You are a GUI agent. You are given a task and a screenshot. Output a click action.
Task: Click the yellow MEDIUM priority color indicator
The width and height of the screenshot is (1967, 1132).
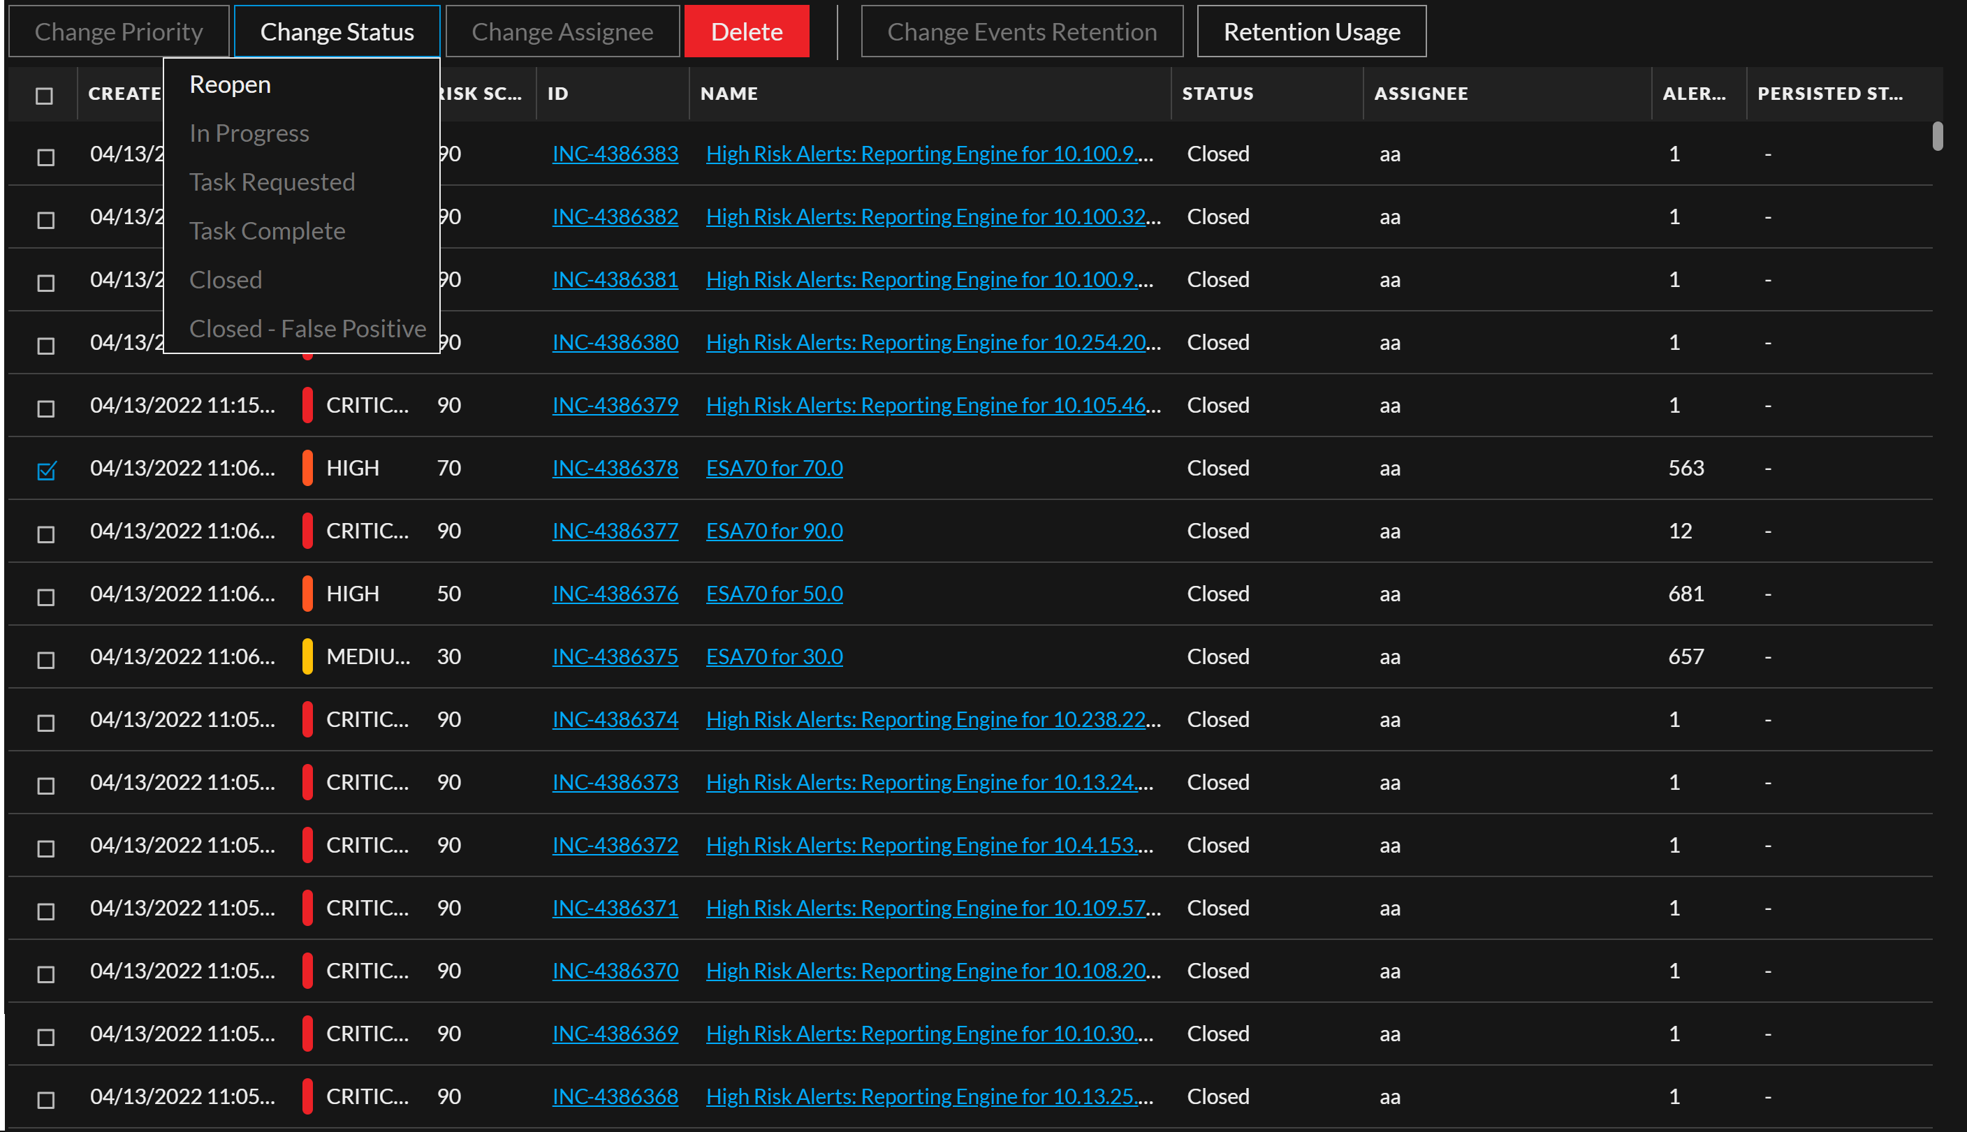click(308, 656)
